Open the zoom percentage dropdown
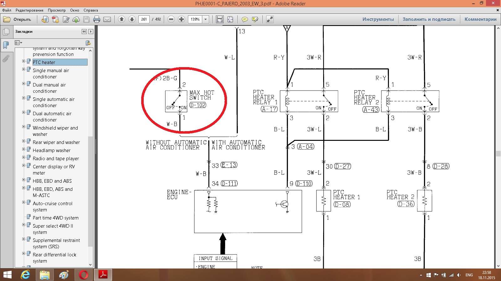The width and height of the screenshot is (501, 281). point(206,19)
